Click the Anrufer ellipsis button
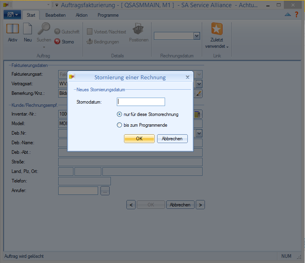The image size is (305, 263). click(105, 191)
